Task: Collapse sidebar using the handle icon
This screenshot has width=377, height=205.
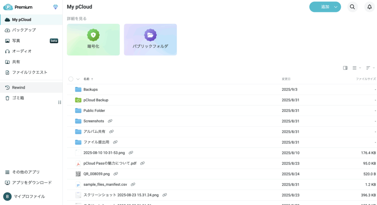Action: pos(60,102)
